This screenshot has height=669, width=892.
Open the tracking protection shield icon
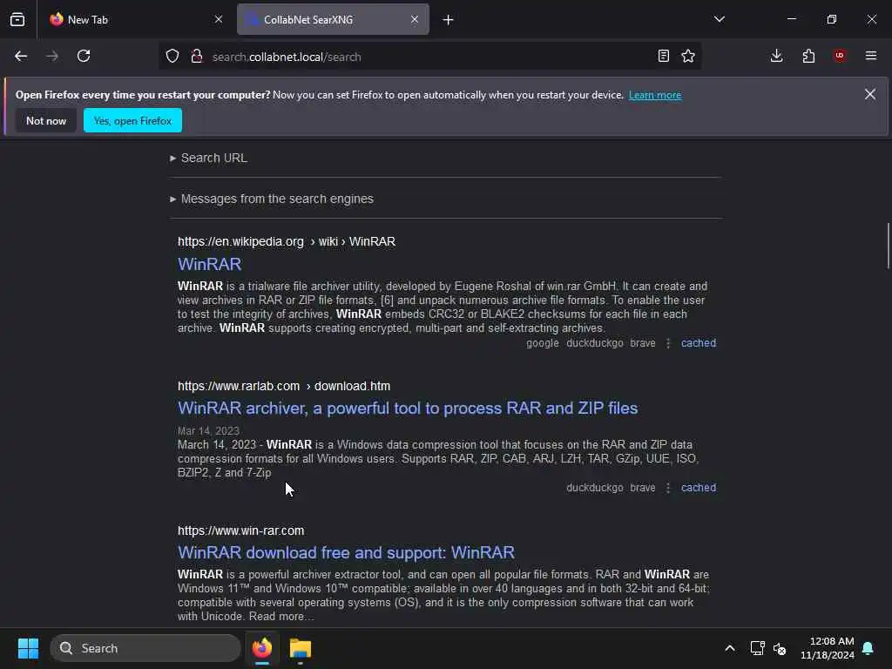click(172, 57)
